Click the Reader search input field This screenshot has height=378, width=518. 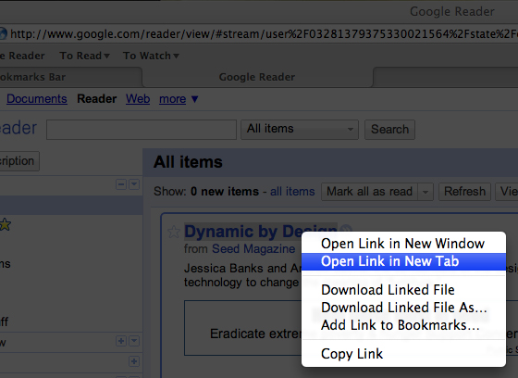pos(142,130)
